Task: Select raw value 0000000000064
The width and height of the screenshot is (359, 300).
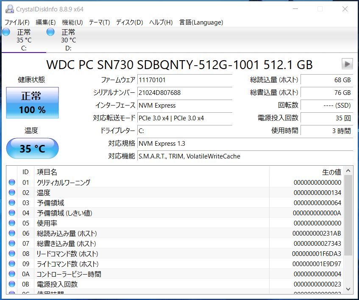Action: click(317, 203)
